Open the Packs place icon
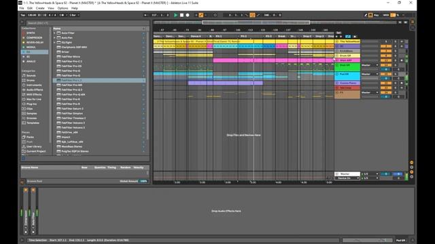435x244 pixels. (x=24, y=137)
